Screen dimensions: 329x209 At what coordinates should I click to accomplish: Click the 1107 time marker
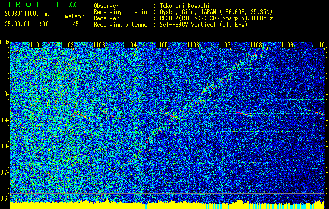225,45
